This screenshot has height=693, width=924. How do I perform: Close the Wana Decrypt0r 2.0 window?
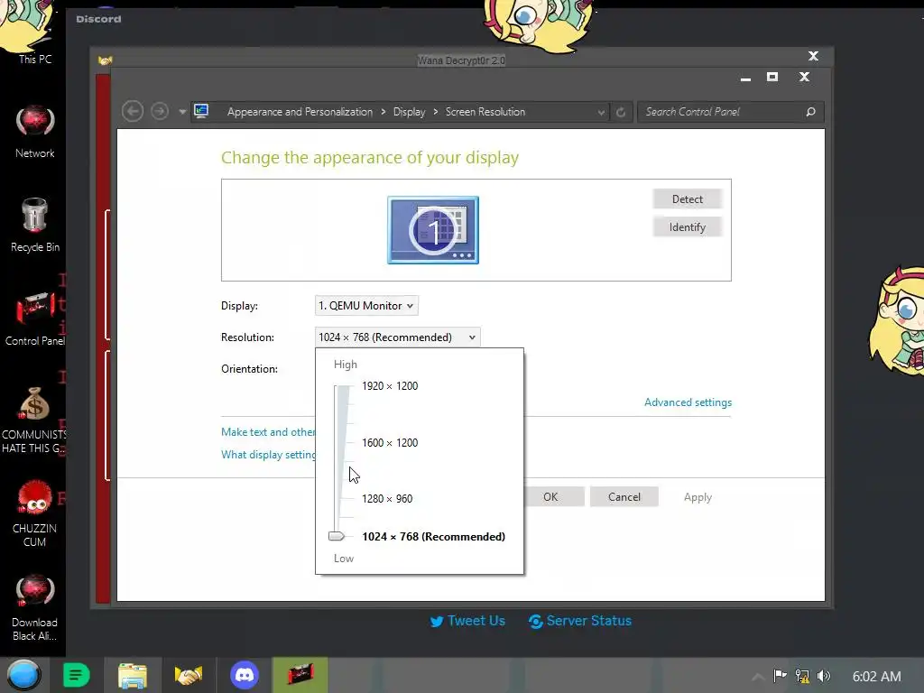coord(813,56)
